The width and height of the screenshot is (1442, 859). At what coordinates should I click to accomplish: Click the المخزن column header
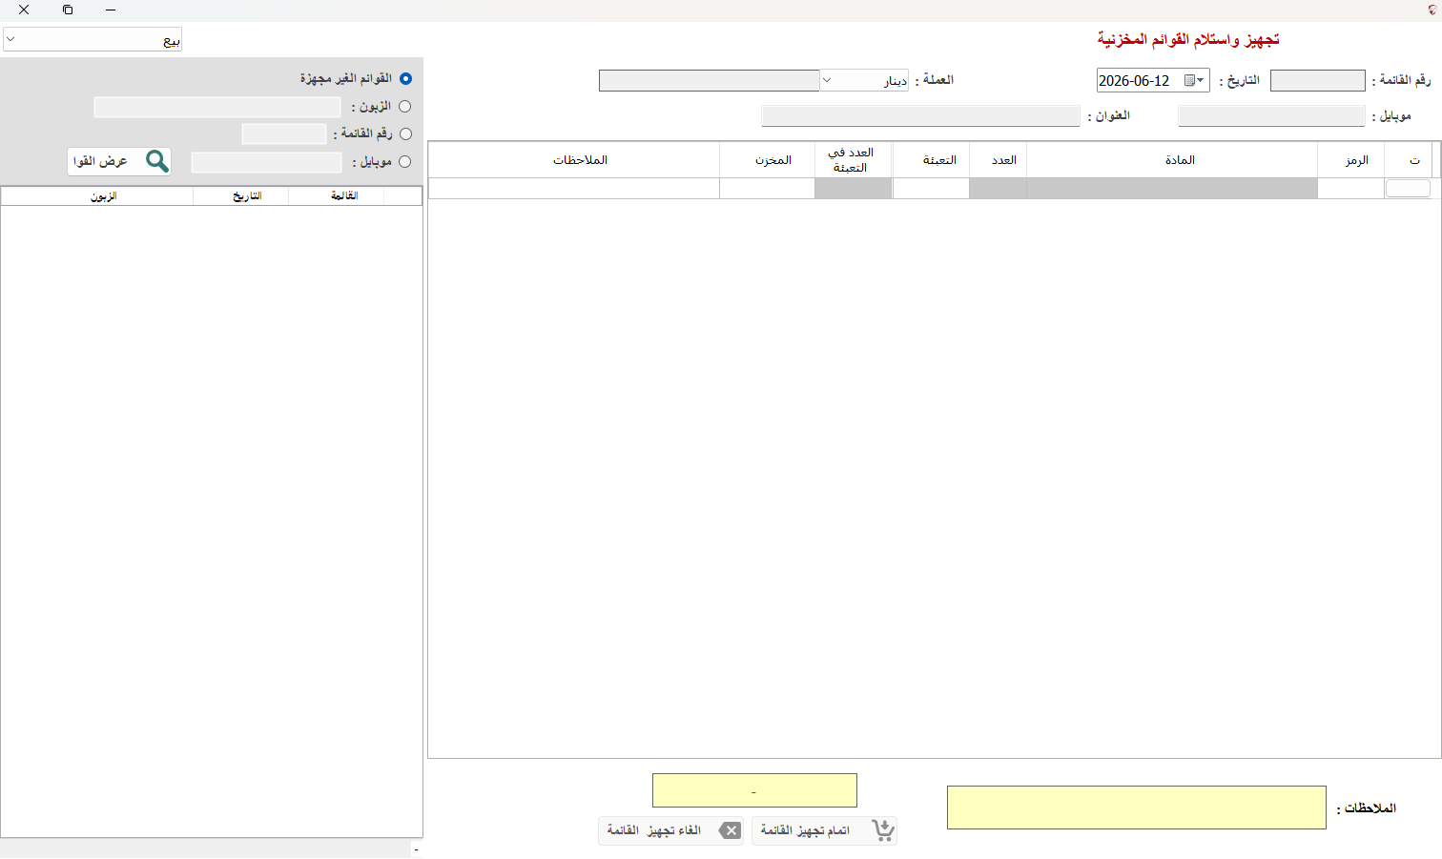pos(768,160)
